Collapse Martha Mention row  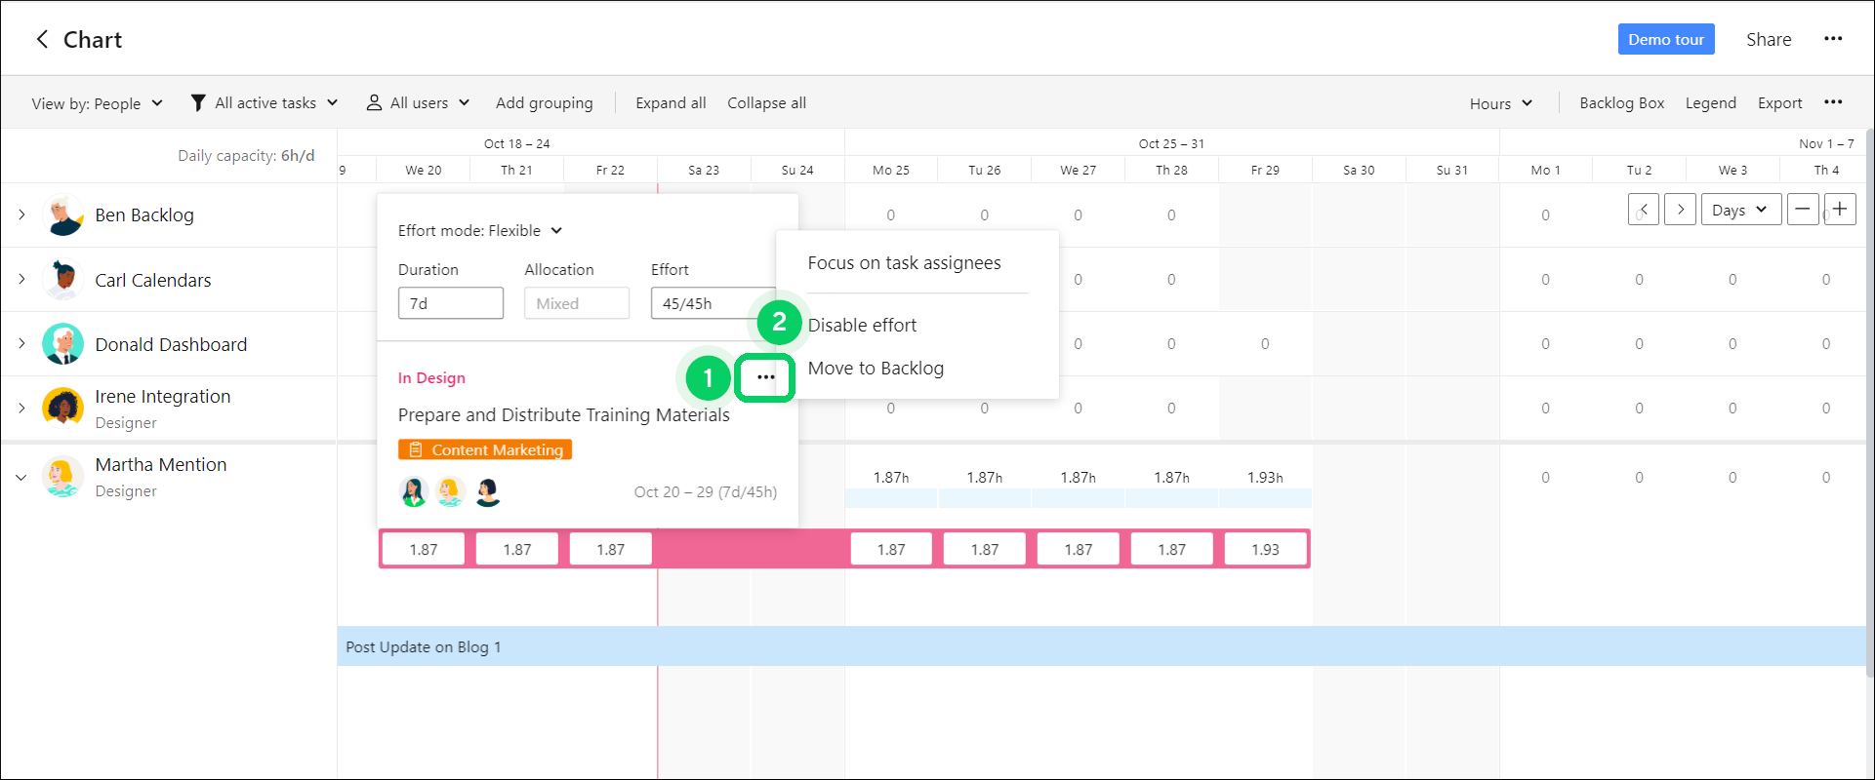point(21,478)
